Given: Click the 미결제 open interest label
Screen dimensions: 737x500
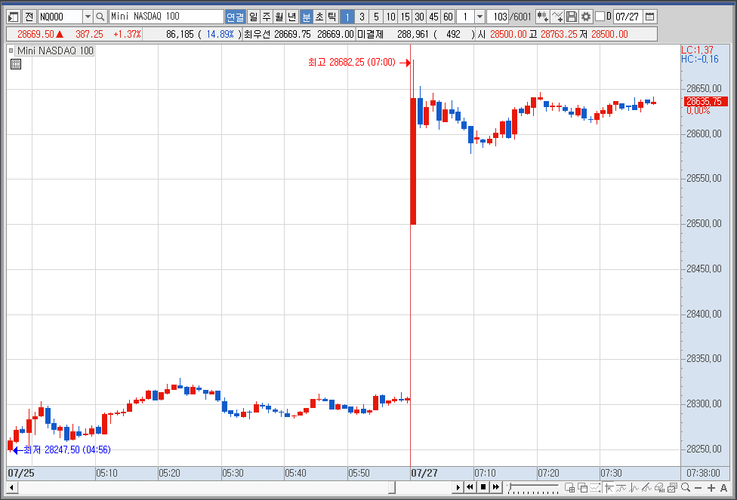Looking at the screenshot, I should 370,34.
